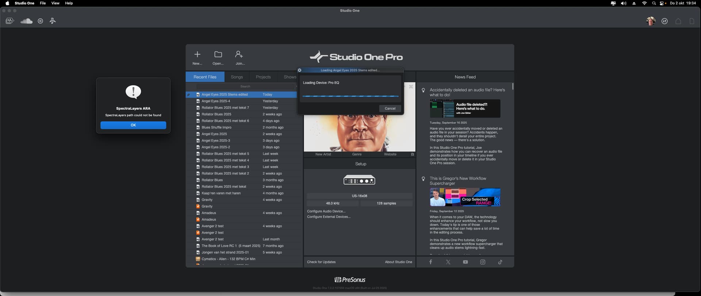Click the US-16x08 device name field
Image resolution: width=701 pixels, height=296 pixels.
[x=359, y=196]
